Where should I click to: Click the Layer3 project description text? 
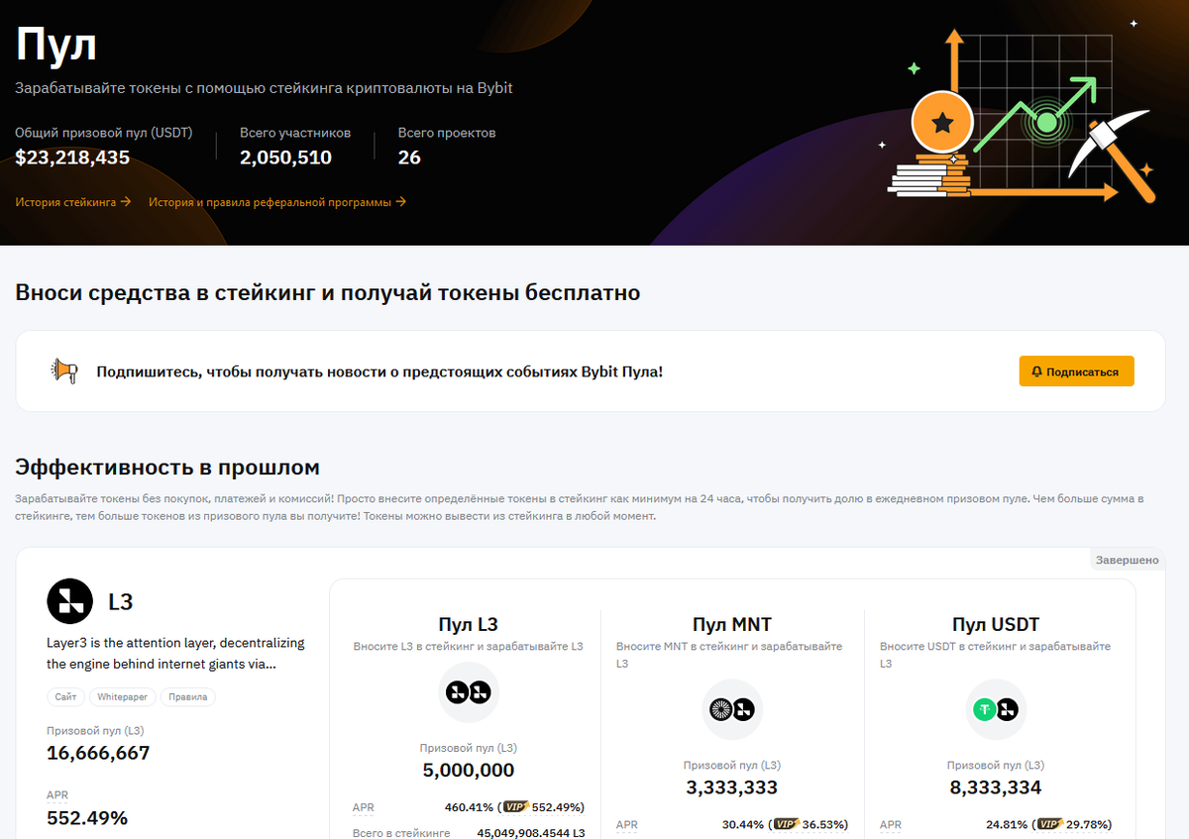pos(175,653)
